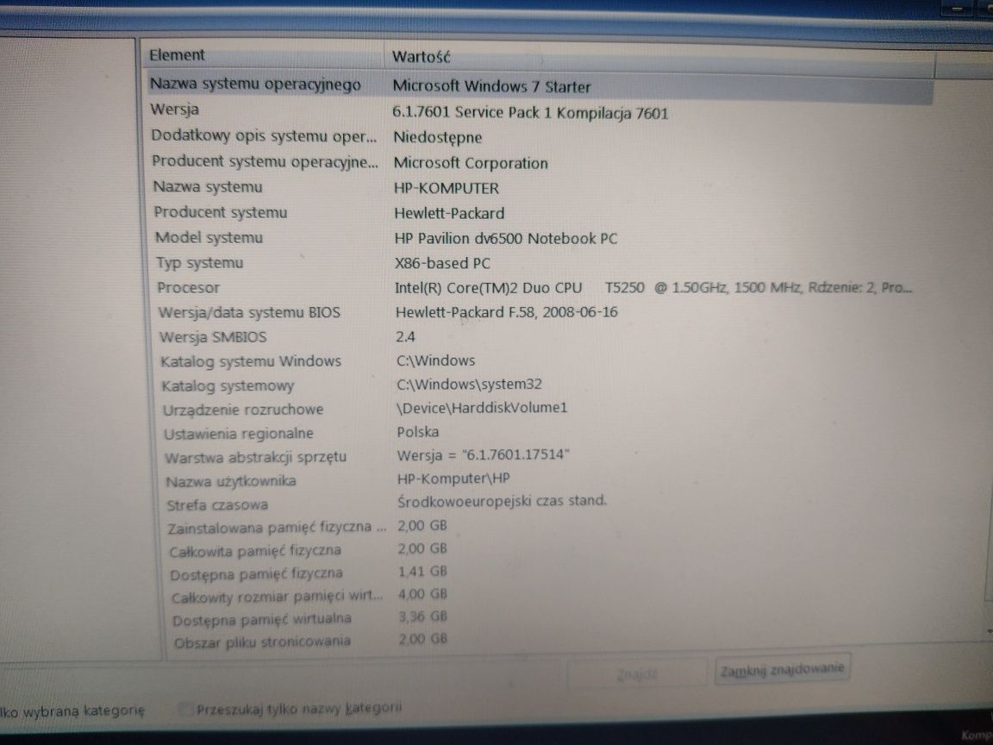Click the C:\Windows\system32 value
The width and height of the screenshot is (993, 745).
click(469, 385)
